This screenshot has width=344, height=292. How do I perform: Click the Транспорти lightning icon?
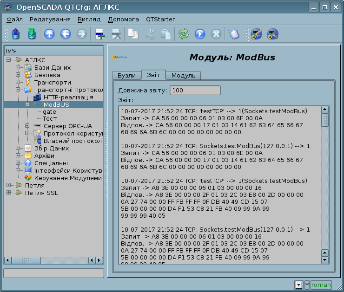click(28, 82)
